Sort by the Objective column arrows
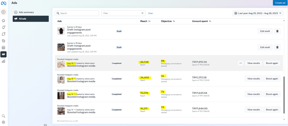Image resolution: width=288 pixels, height=126 pixels. [x=174, y=21]
